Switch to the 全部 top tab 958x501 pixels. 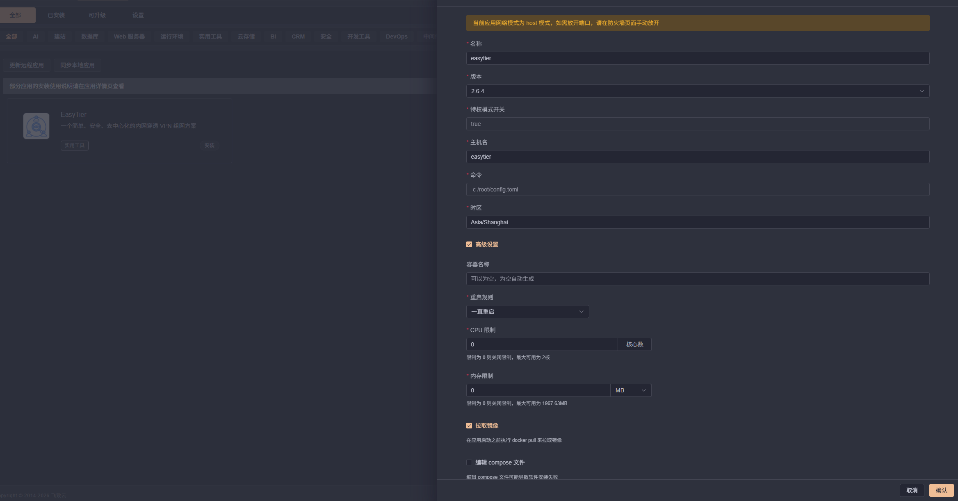coord(16,15)
